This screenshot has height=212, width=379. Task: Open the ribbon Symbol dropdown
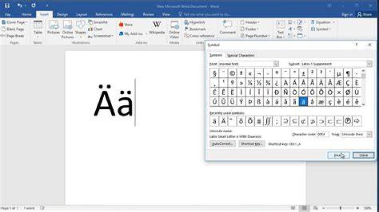pyautogui.click(x=321, y=29)
